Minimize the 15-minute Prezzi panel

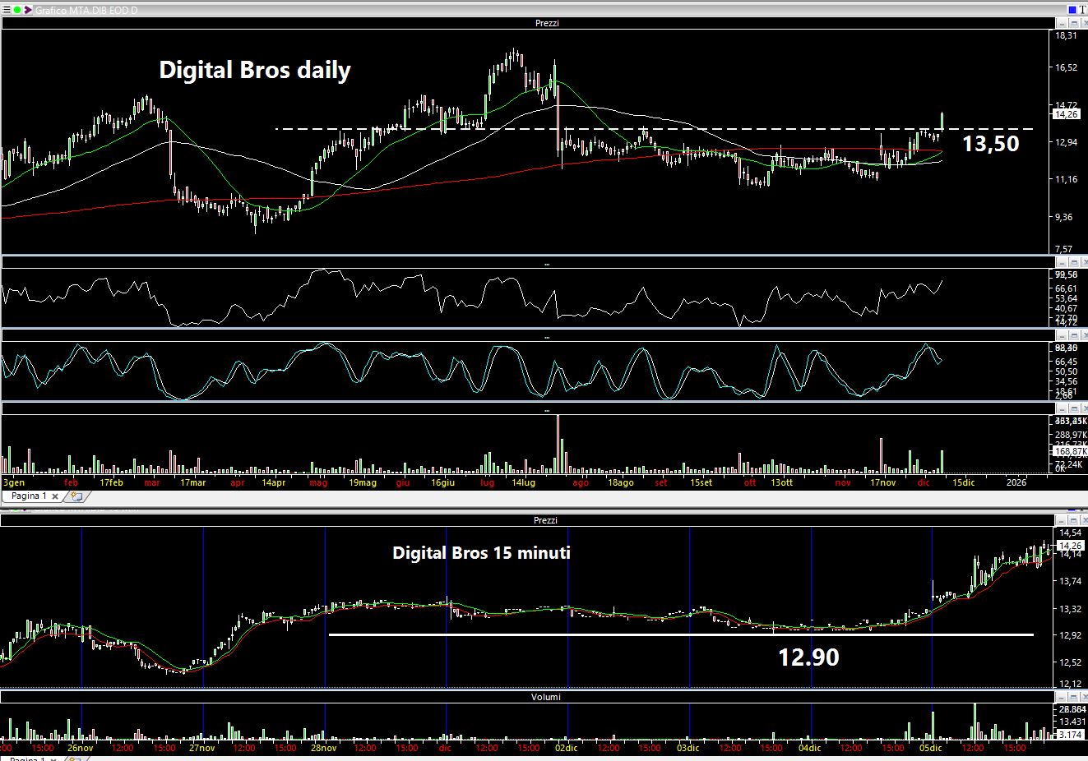[x=1061, y=520]
